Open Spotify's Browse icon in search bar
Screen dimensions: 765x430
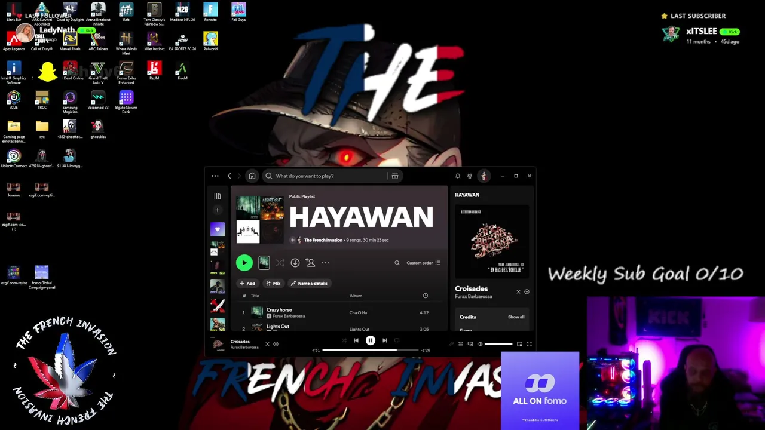point(395,176)
